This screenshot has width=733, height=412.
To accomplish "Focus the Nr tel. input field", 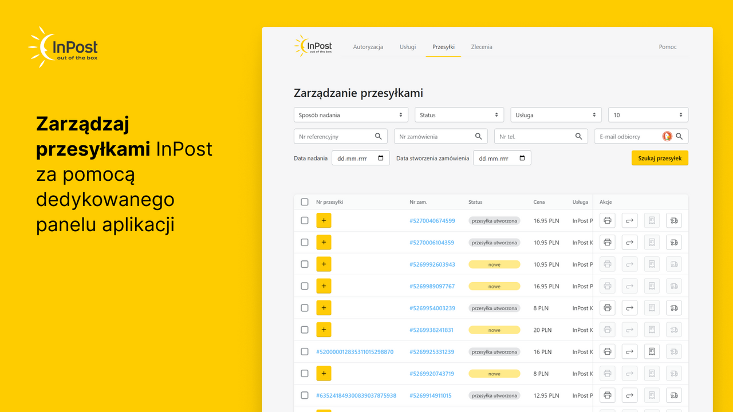I will click(541, 136).
